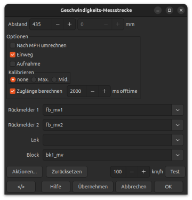This screenshot has height=200, width=192.
Task: Toggle Zuglänge berechnen checkbox
Action: (x=12, y=91)
